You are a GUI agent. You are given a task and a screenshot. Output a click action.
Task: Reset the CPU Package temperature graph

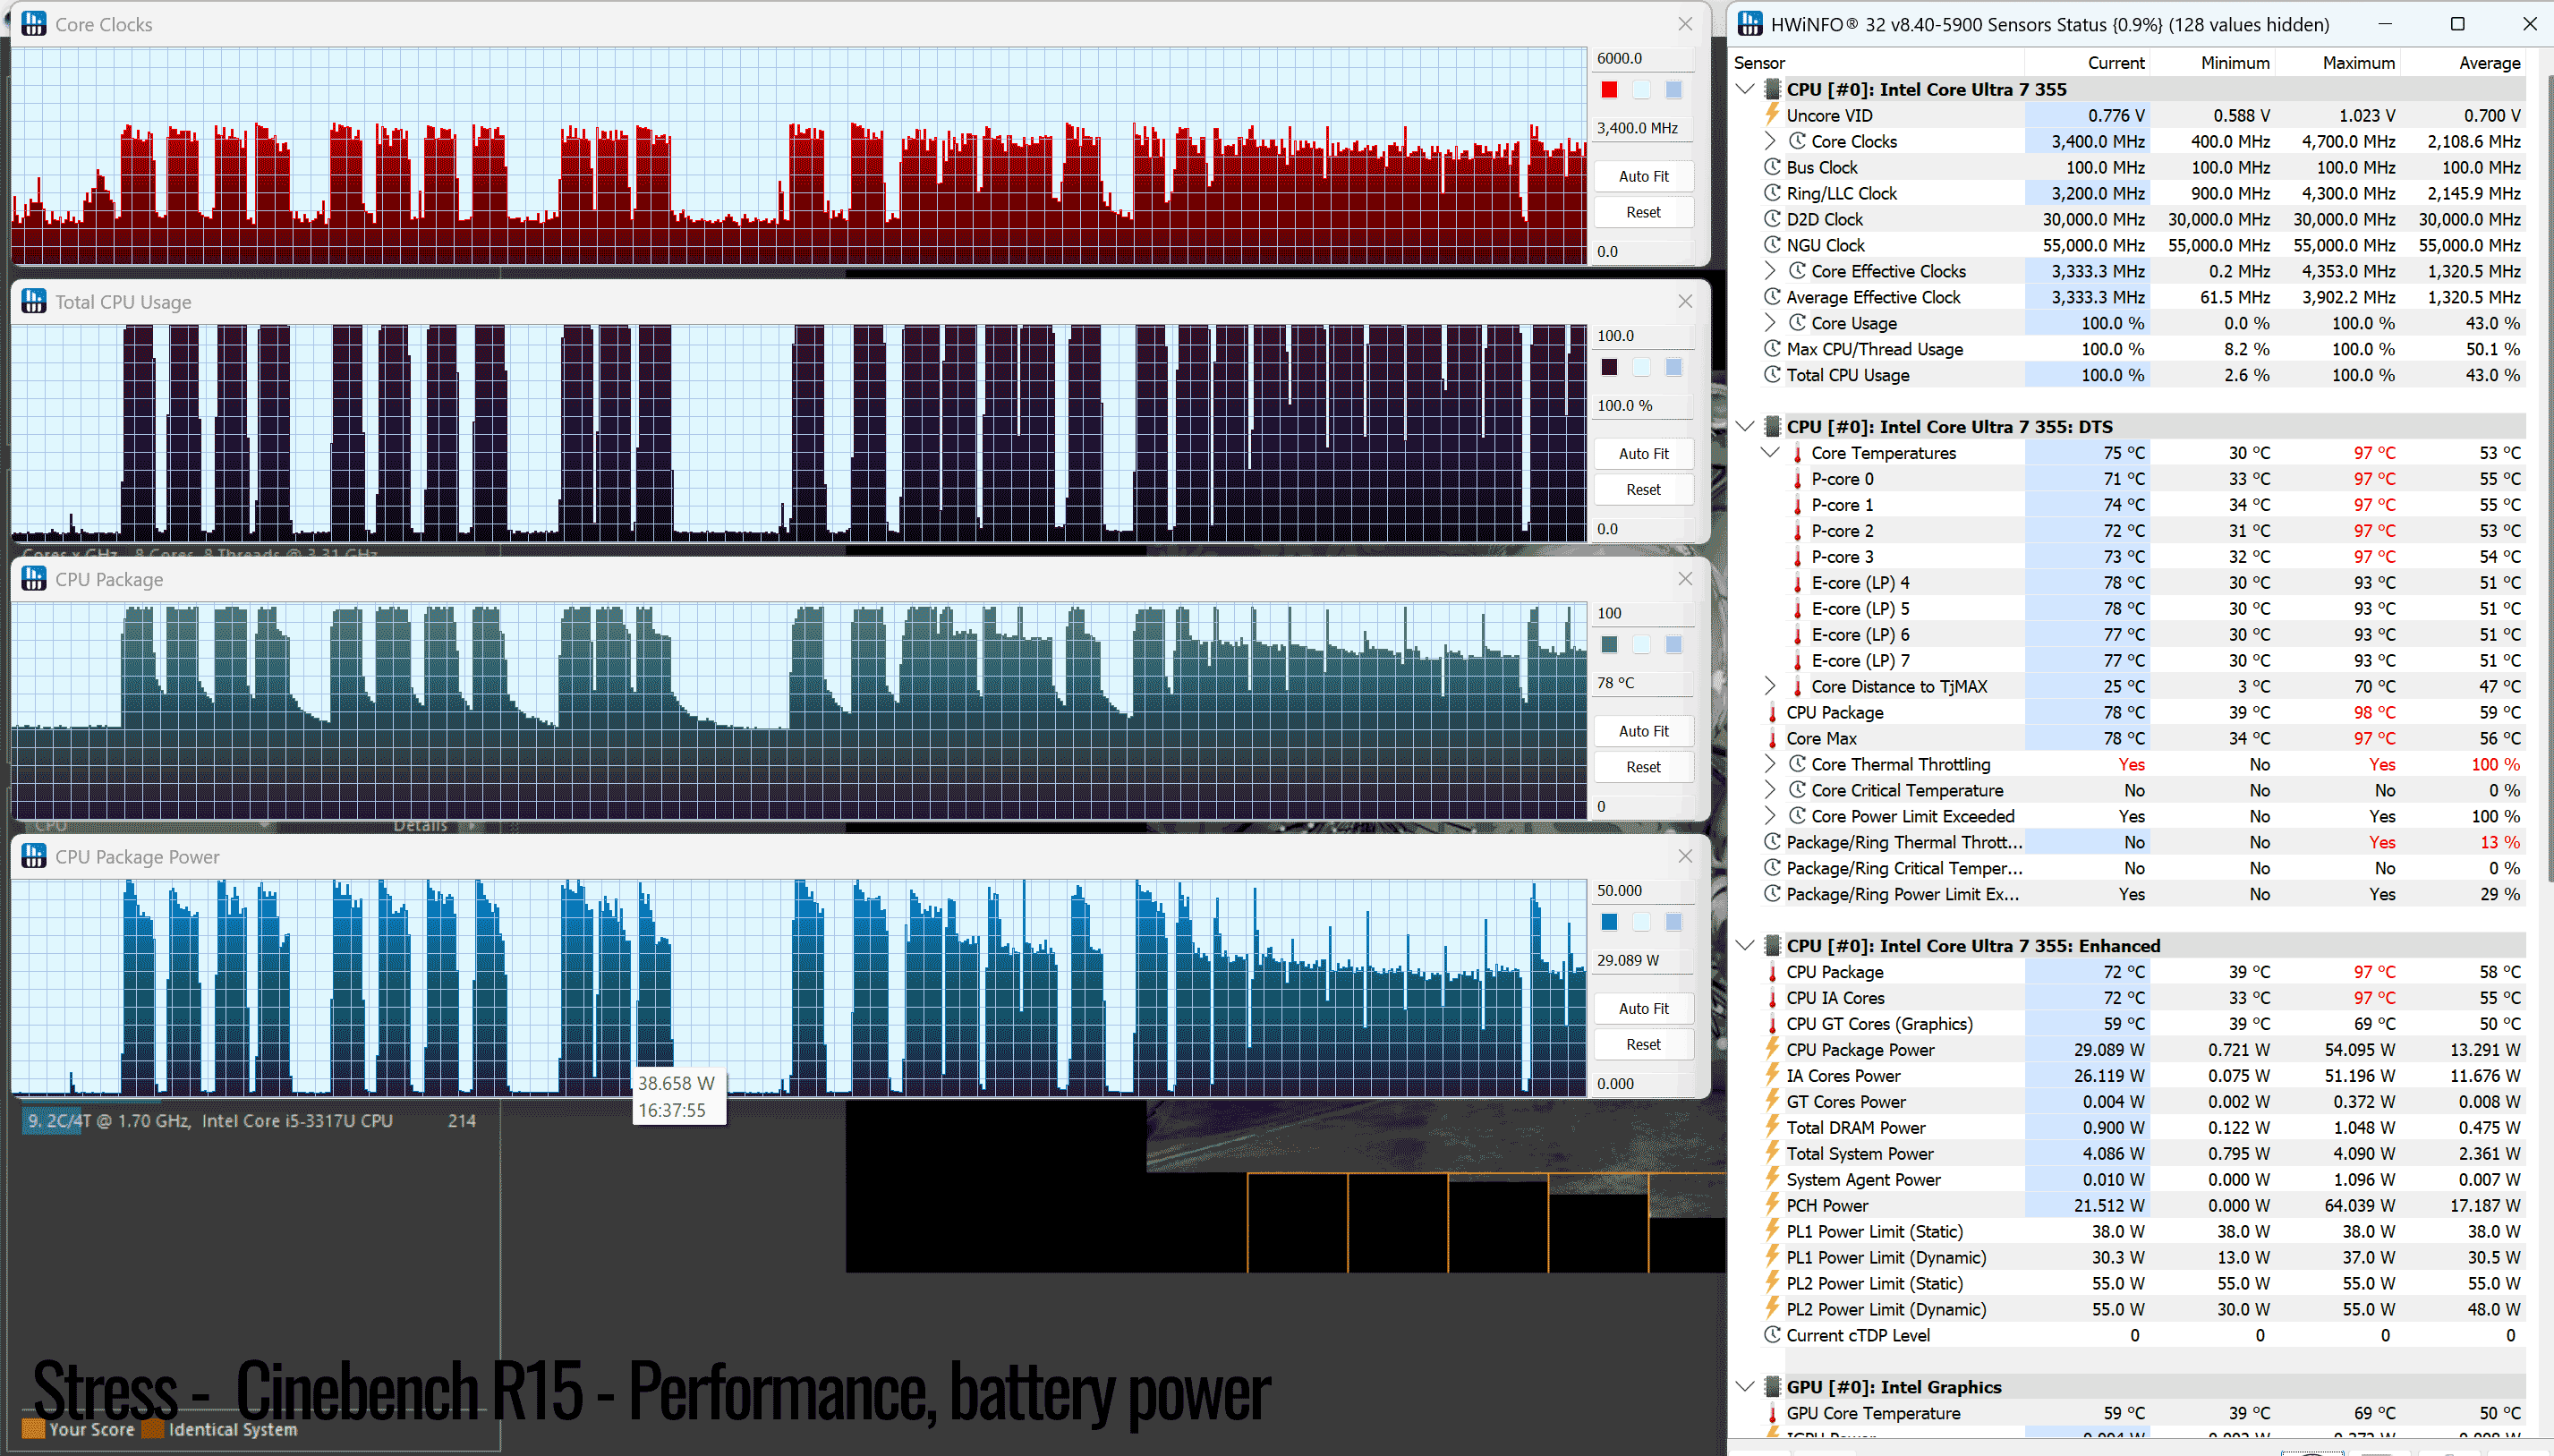click(1643, 767)
